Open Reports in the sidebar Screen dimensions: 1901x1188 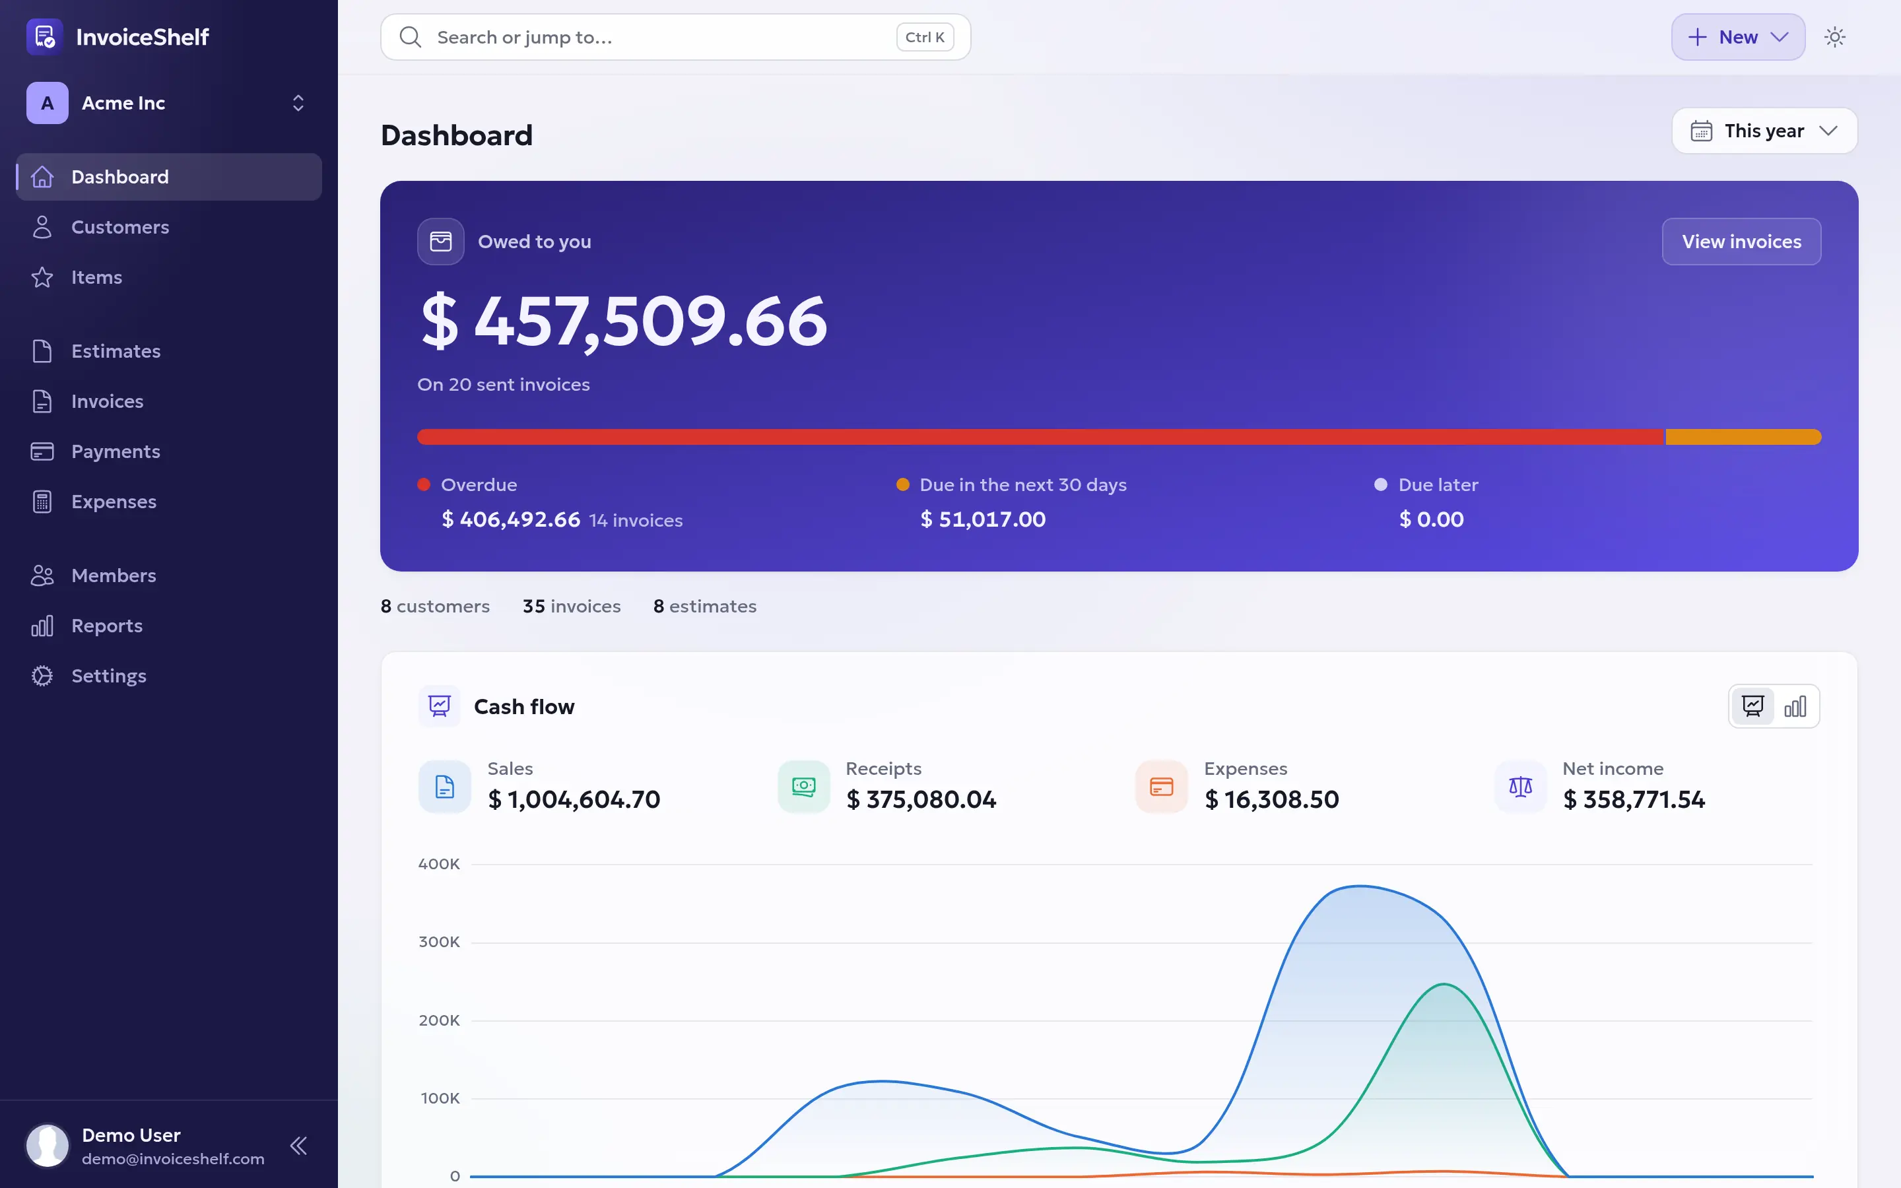tap(169, 626)
